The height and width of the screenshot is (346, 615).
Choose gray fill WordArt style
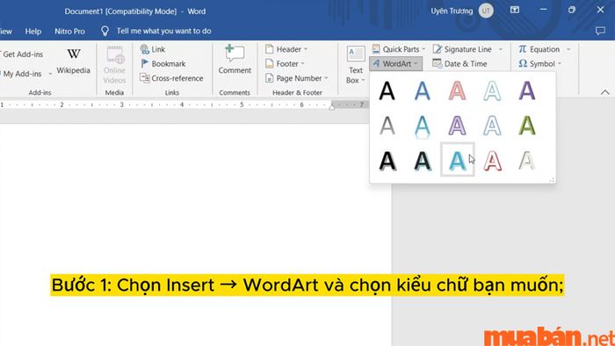coord(387,126)
